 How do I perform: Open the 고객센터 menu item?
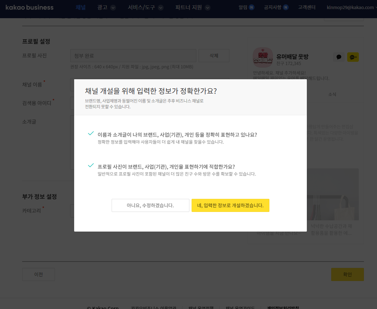click(x=307, y=8)
